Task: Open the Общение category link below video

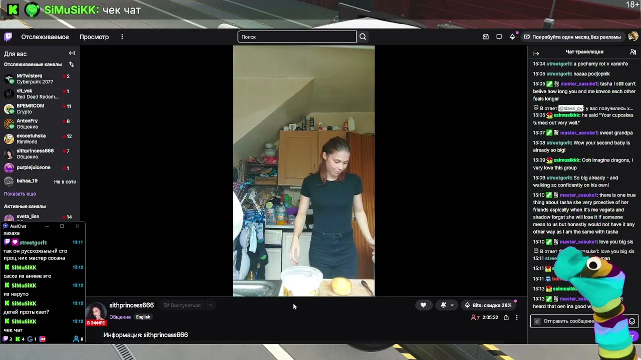Action: point(120,317)
